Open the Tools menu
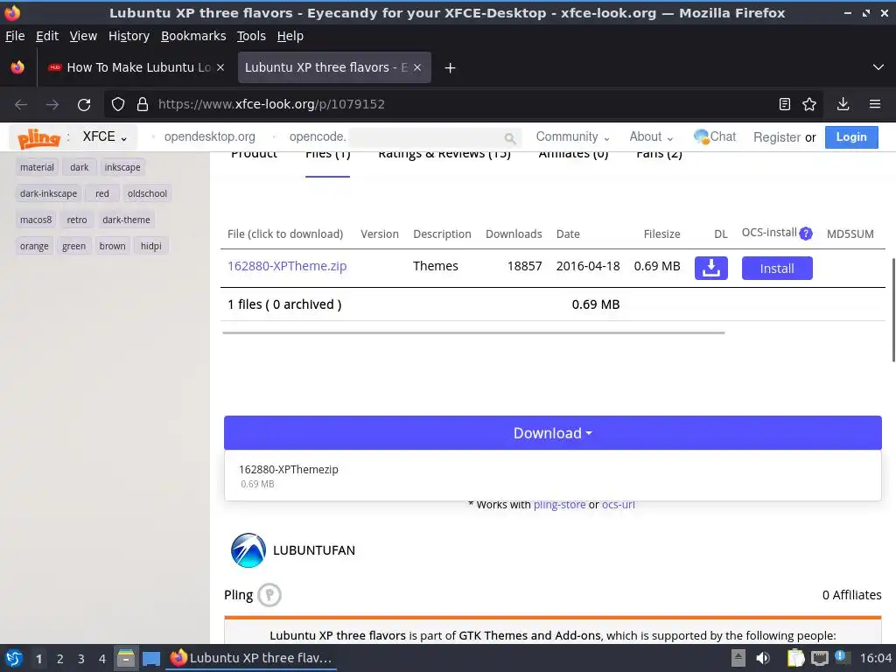The height and width of the screenshot is (672, 896). pos(251,36)
